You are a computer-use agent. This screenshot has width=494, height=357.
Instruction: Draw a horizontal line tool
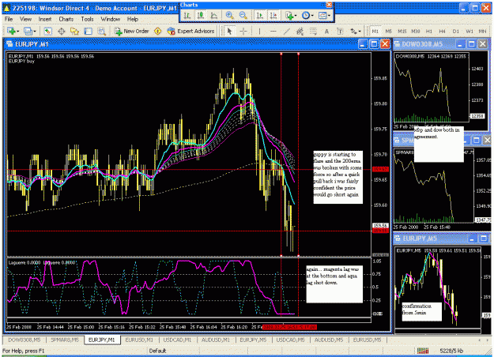pyautogui.click(x=273, y=31)
